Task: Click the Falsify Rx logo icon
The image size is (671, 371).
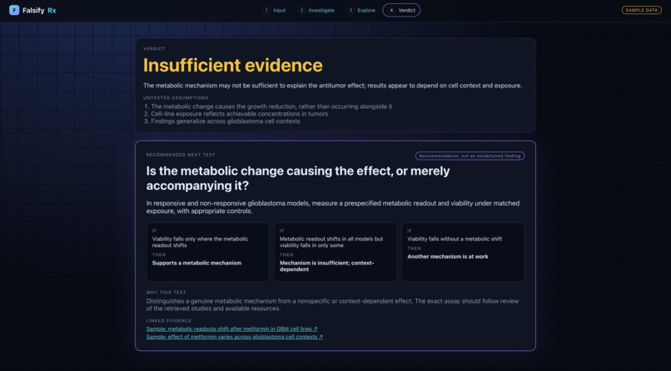Action: click(14, 10)
